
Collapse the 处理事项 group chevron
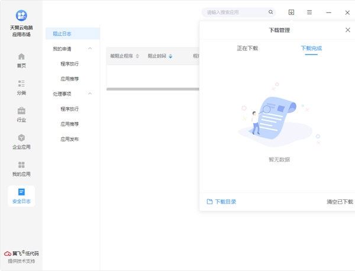pyautogui.click(x=90, y=93)
